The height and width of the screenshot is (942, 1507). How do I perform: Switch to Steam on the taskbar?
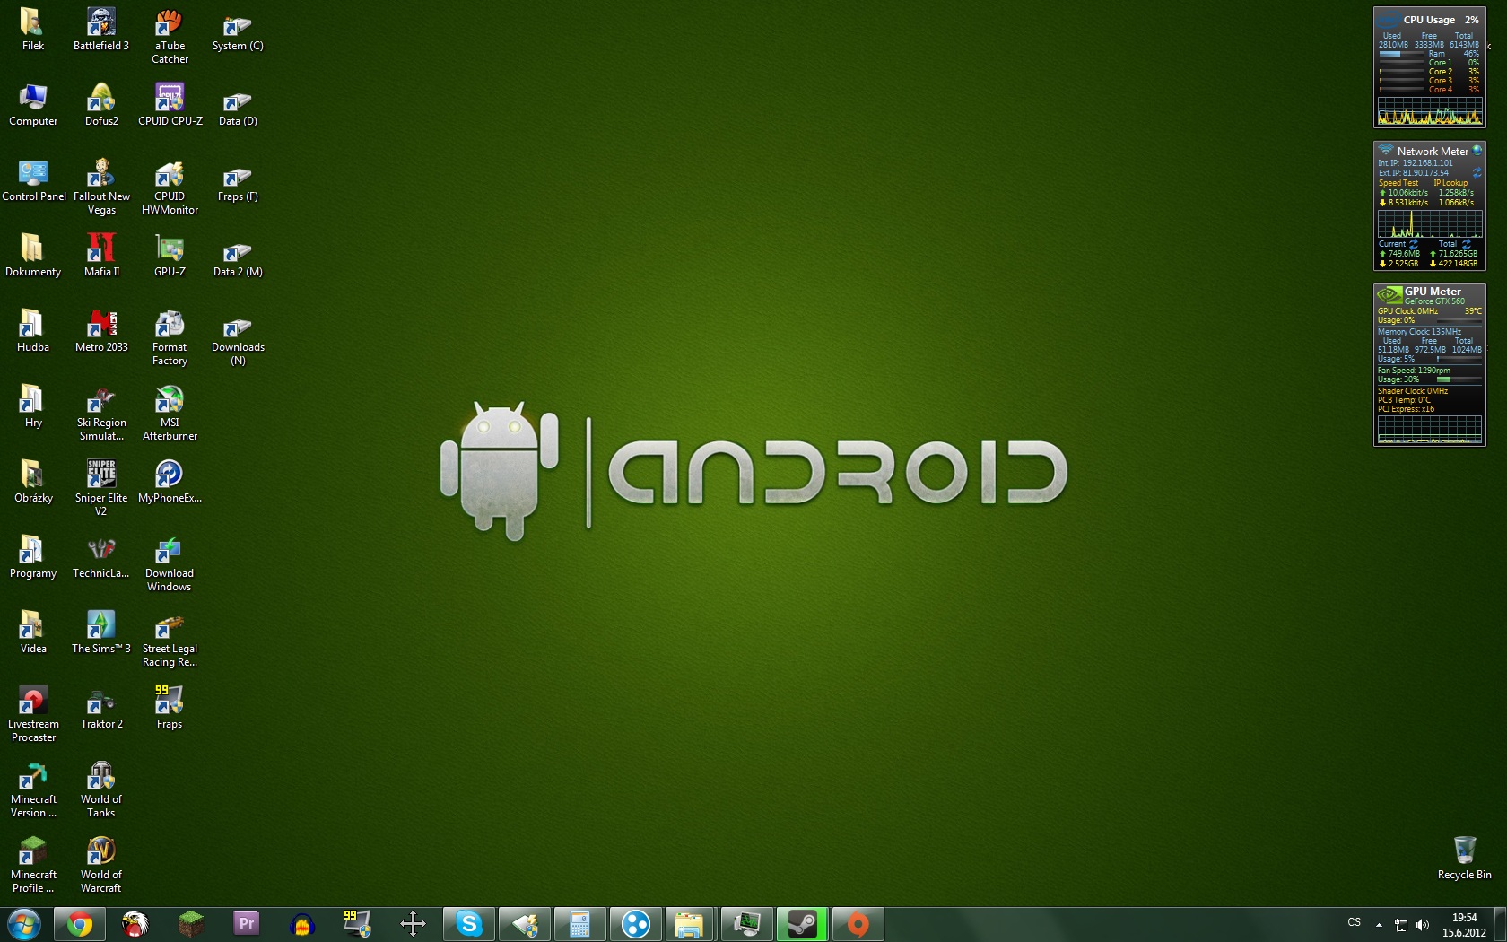pyautogui.click(x=802, y=924)
